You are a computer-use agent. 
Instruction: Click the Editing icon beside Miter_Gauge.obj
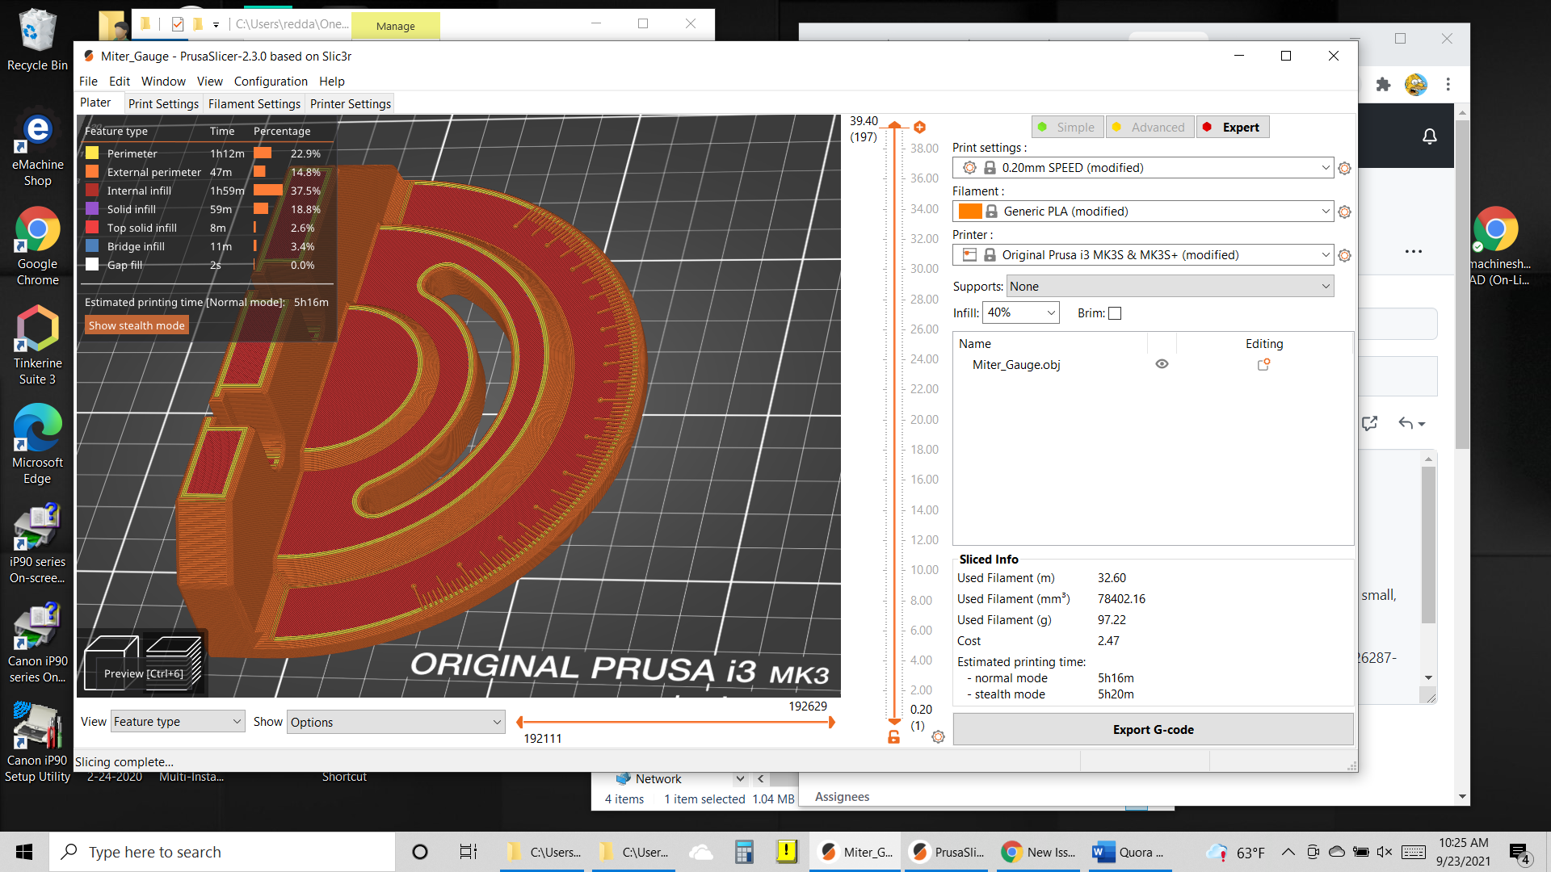pos(1263,365)
